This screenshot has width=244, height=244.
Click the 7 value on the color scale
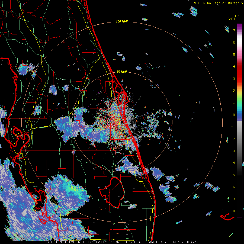coord(234,30)
